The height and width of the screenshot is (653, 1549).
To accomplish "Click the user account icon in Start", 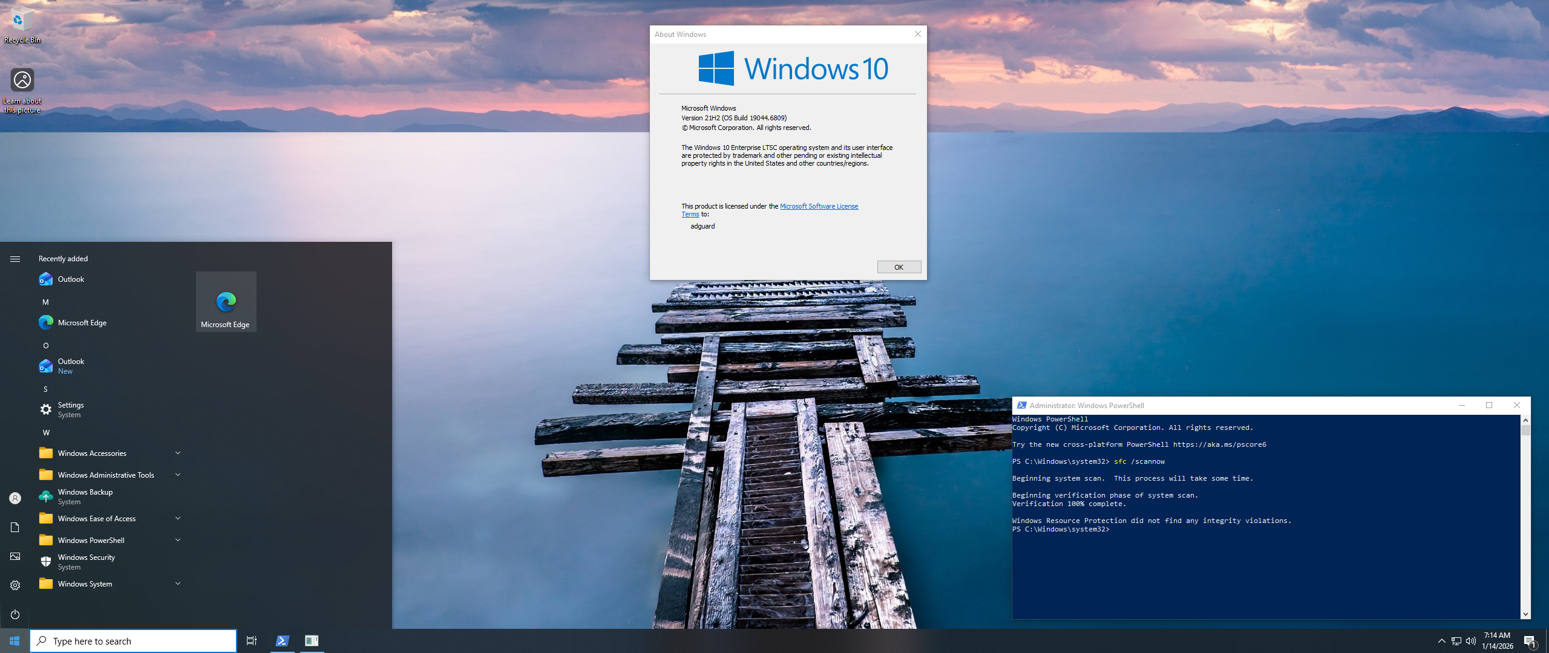I will (15, 498).
